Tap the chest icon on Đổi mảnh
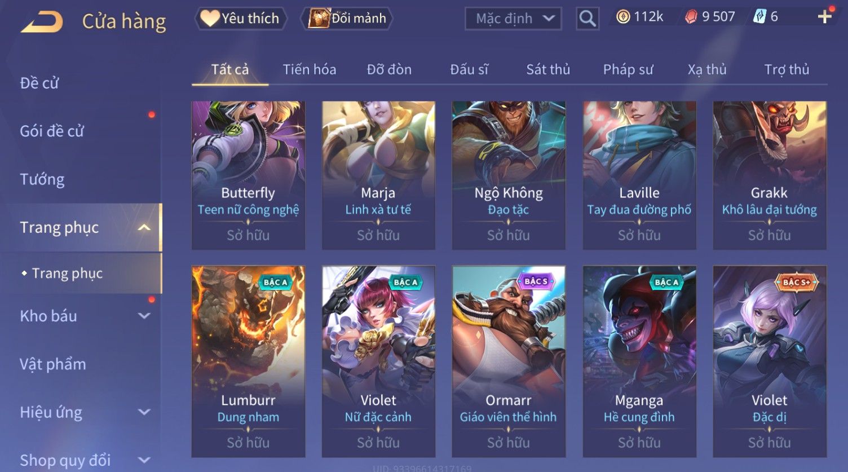 [x=319, y=19]
